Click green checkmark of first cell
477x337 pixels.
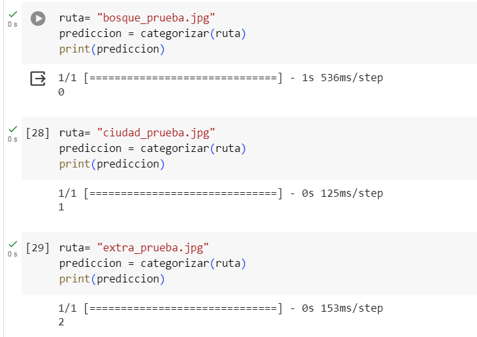[x=13, y=14]
